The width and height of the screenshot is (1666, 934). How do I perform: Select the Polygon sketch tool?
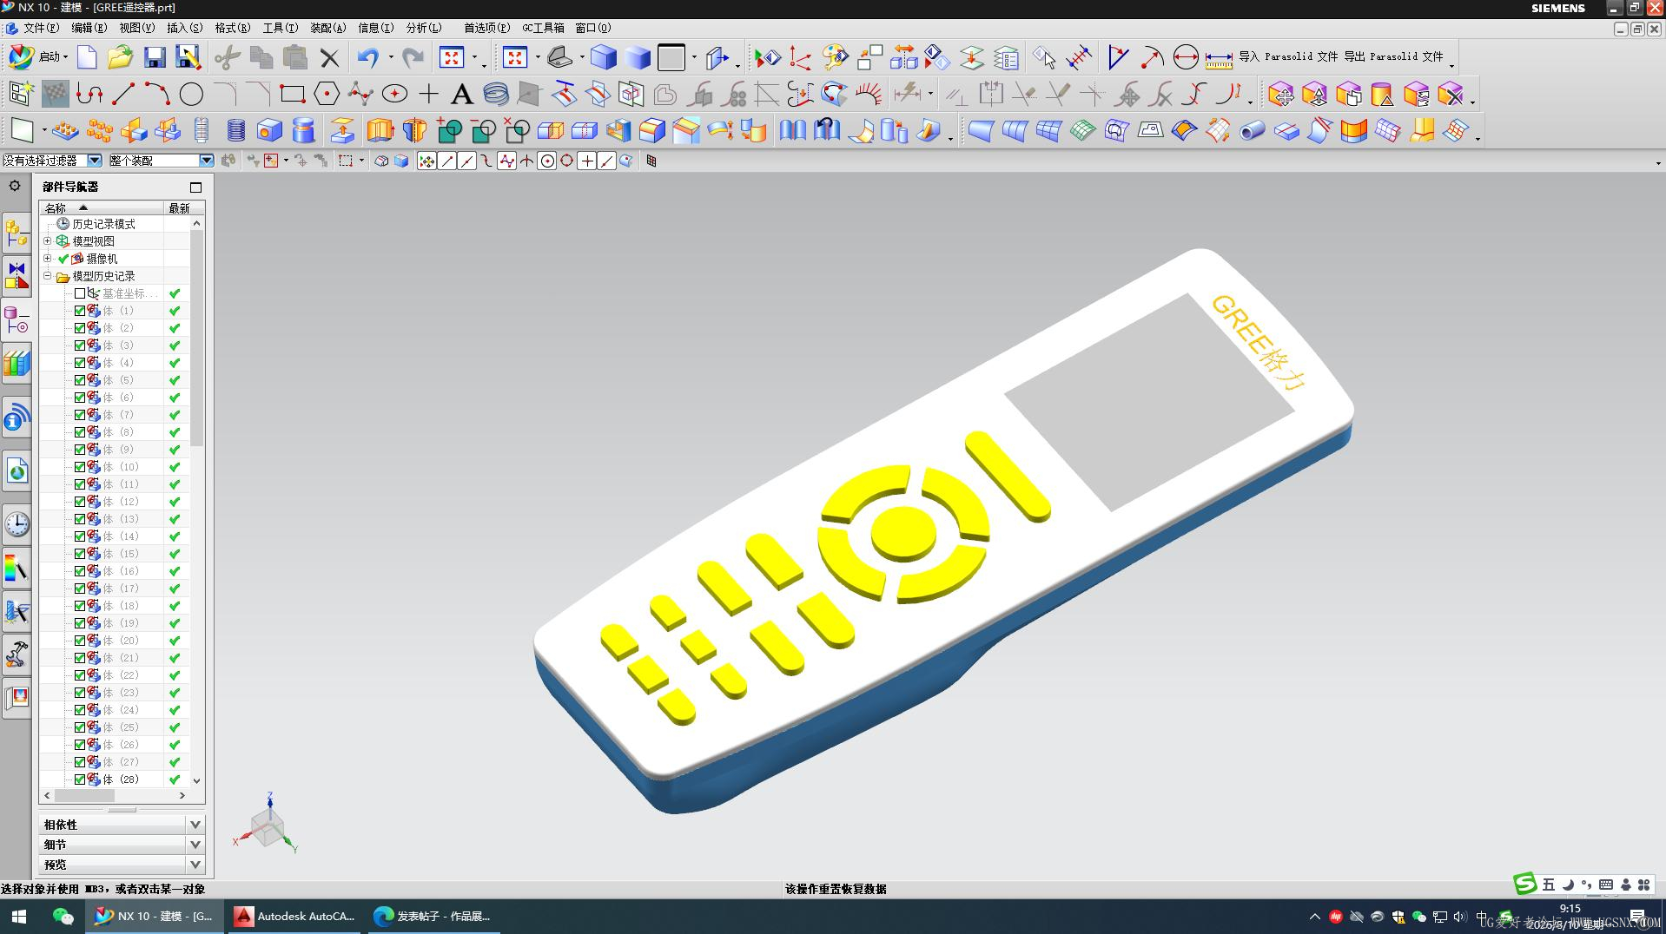pos(327,94)
